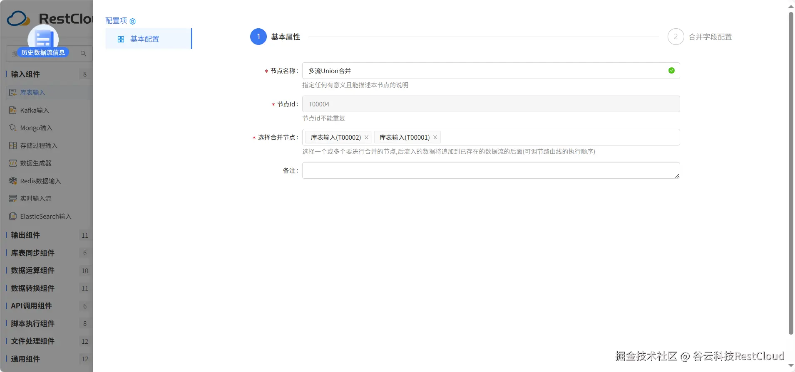
Task: Select the 实时输入流 component icon
Action: 13,198
